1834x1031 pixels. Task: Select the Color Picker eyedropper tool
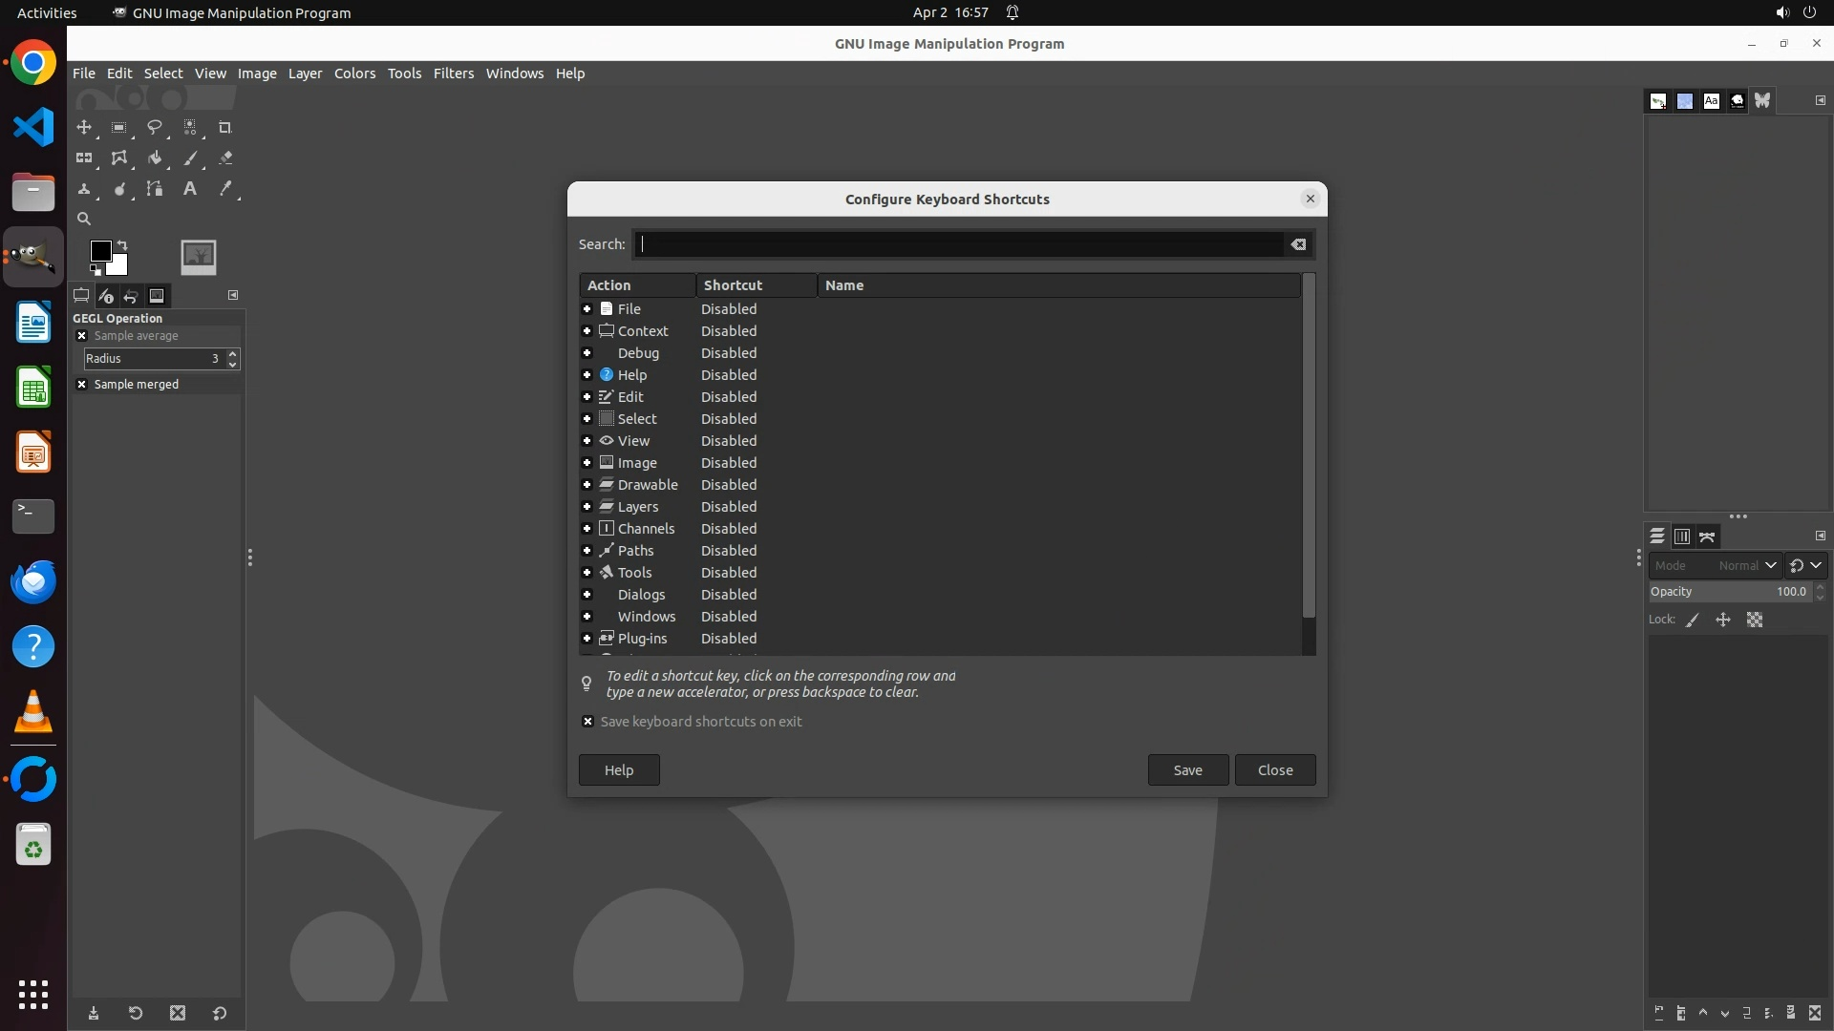[225, 189]
